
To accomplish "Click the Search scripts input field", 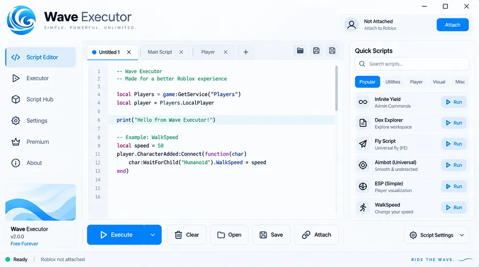I will [412, 63].
